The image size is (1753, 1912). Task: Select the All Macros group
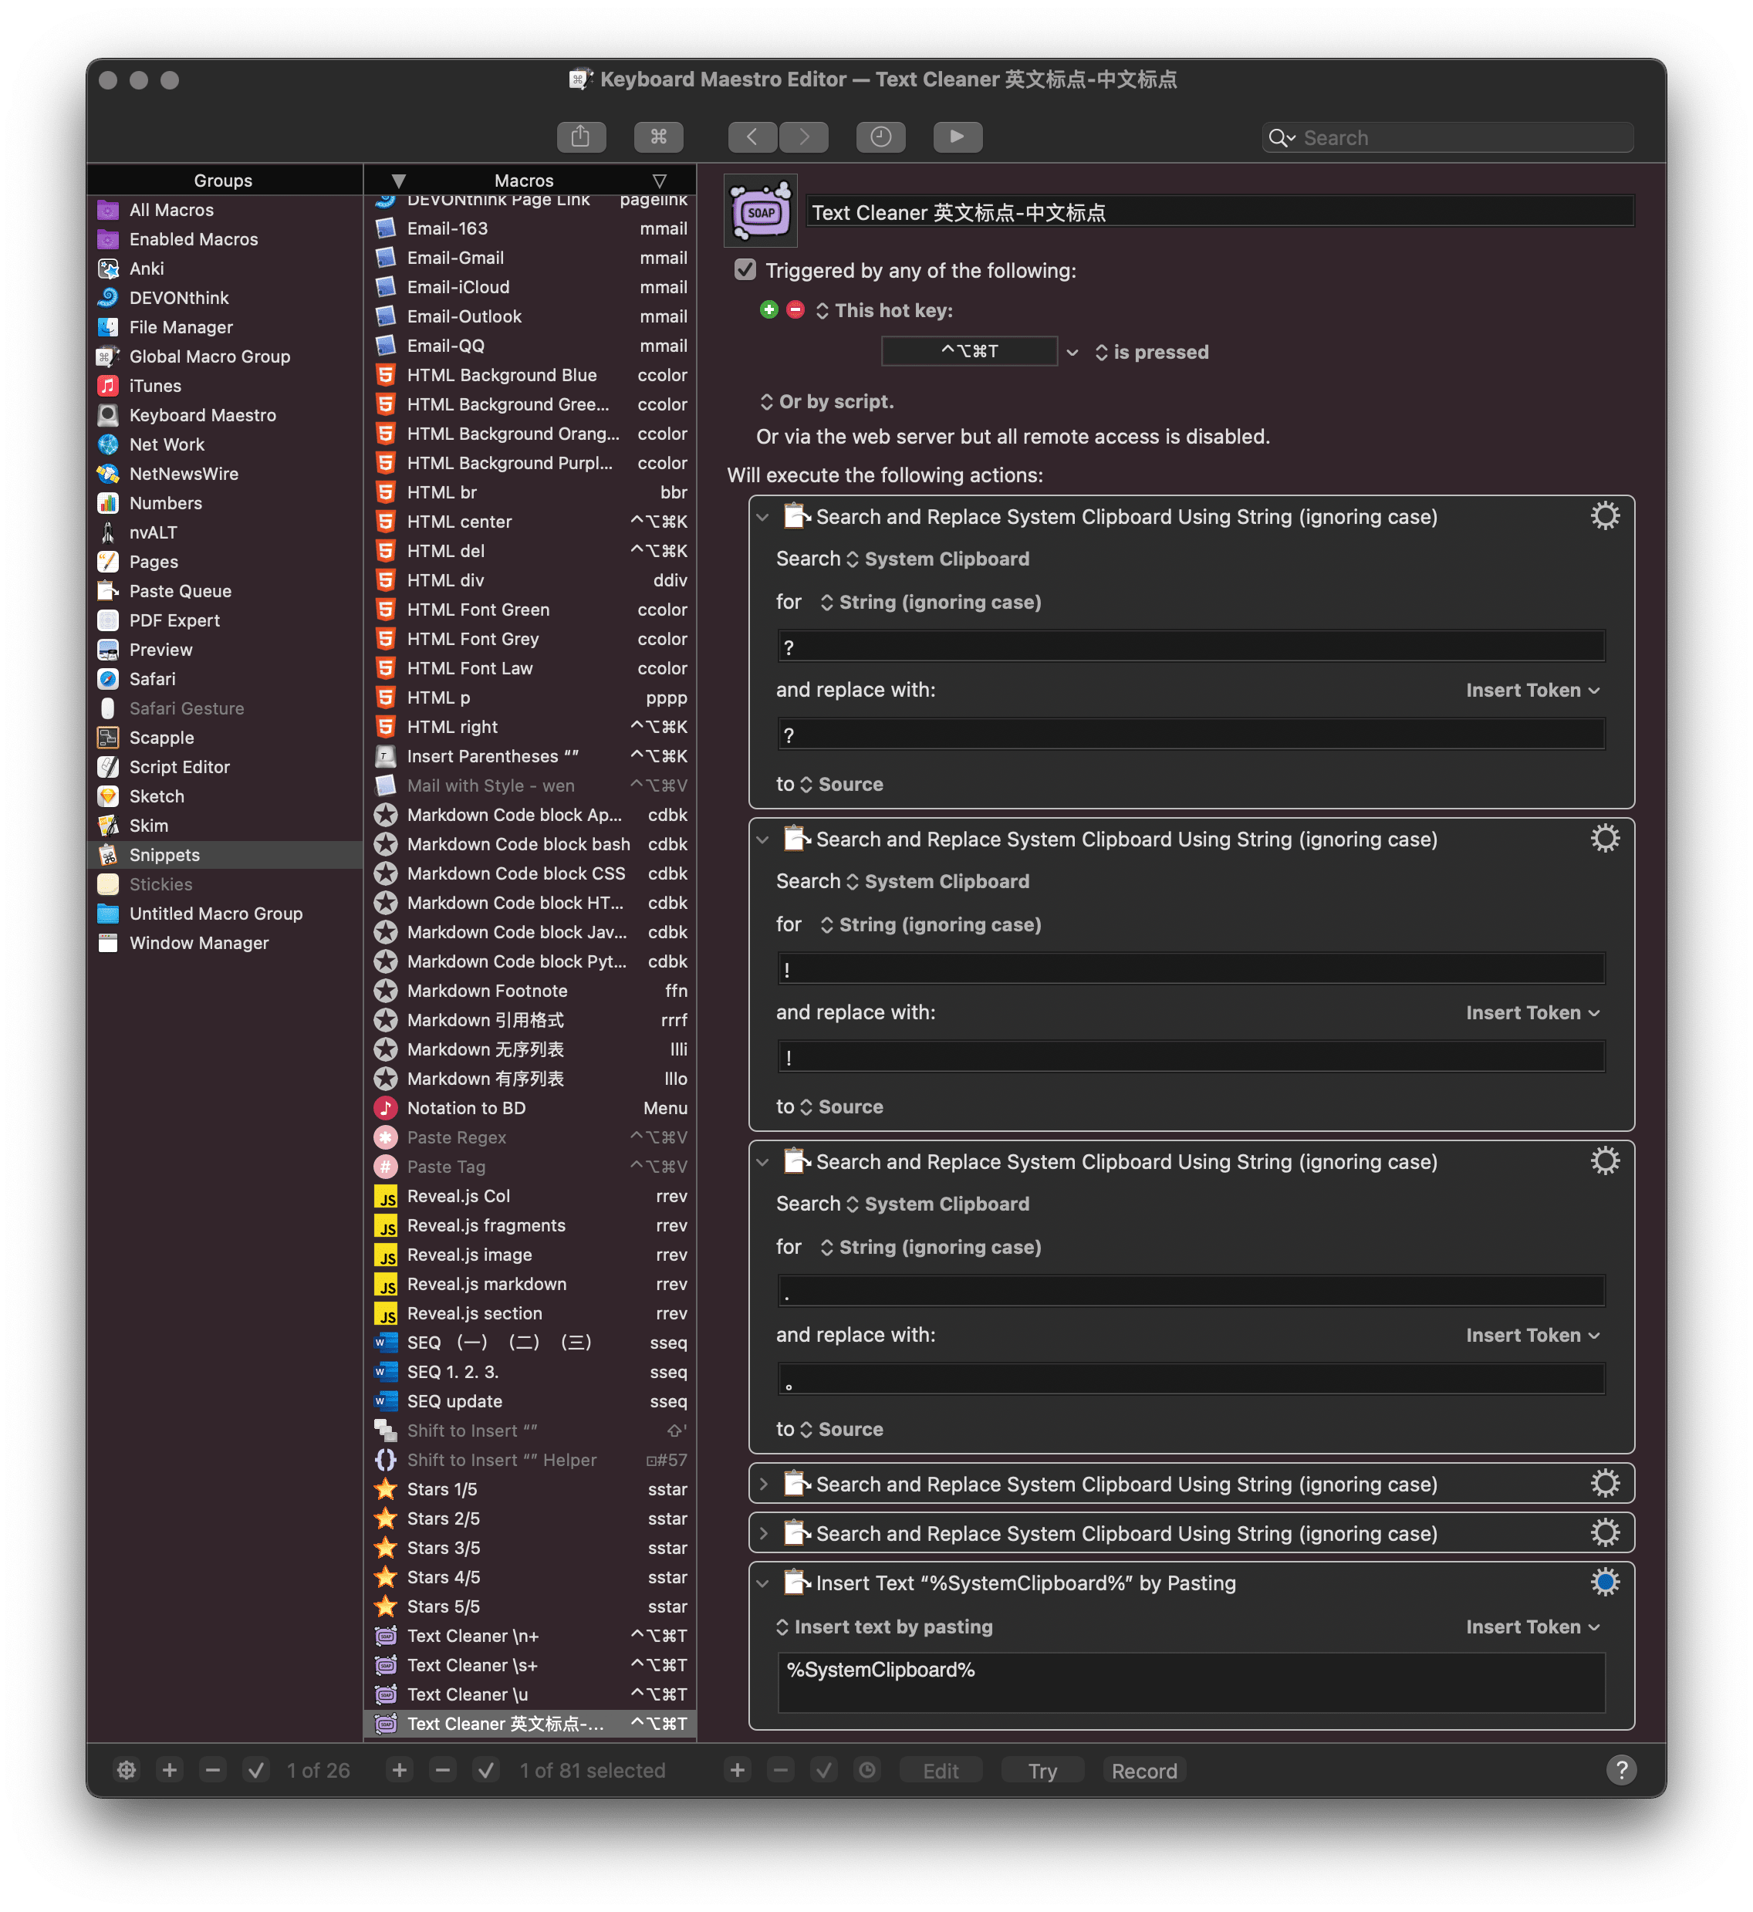click(x=225, y=210)
